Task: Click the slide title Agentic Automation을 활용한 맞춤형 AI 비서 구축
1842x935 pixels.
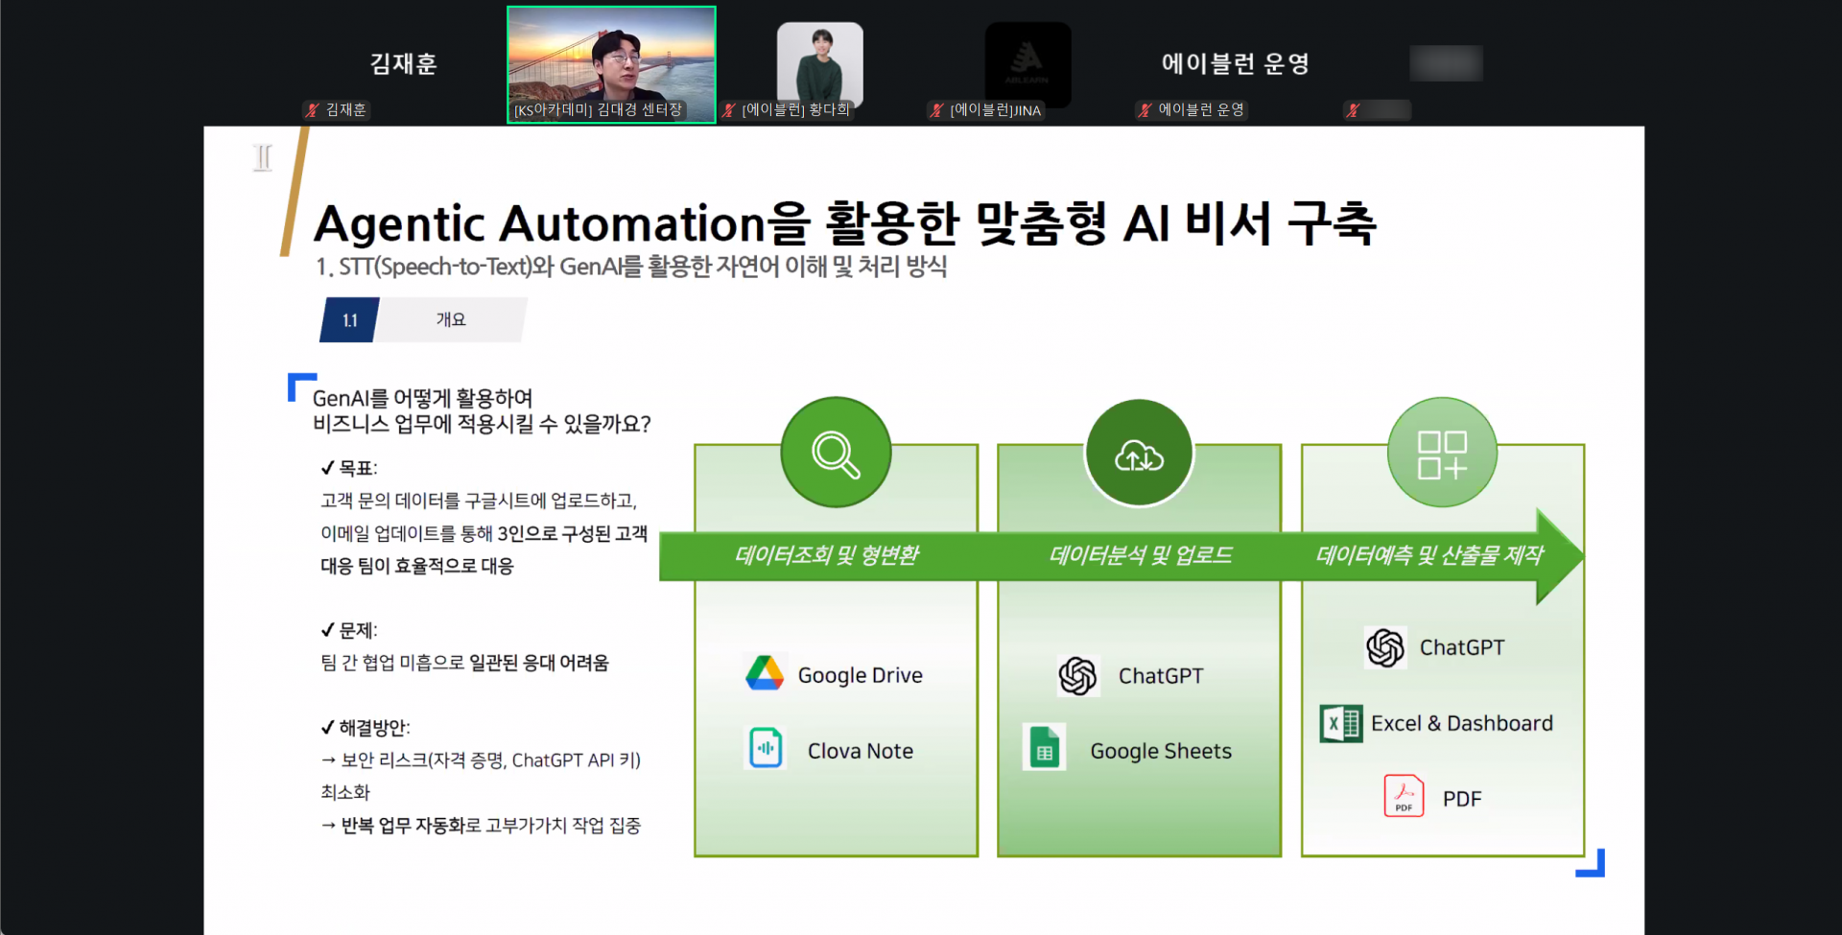Action: coord(845,222)
